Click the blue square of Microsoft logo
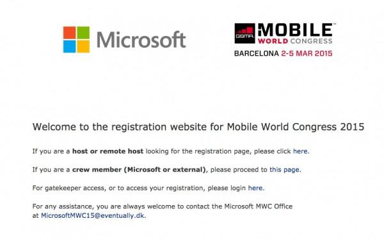This screenshot has width=384, height=239. tap(70, 46)
